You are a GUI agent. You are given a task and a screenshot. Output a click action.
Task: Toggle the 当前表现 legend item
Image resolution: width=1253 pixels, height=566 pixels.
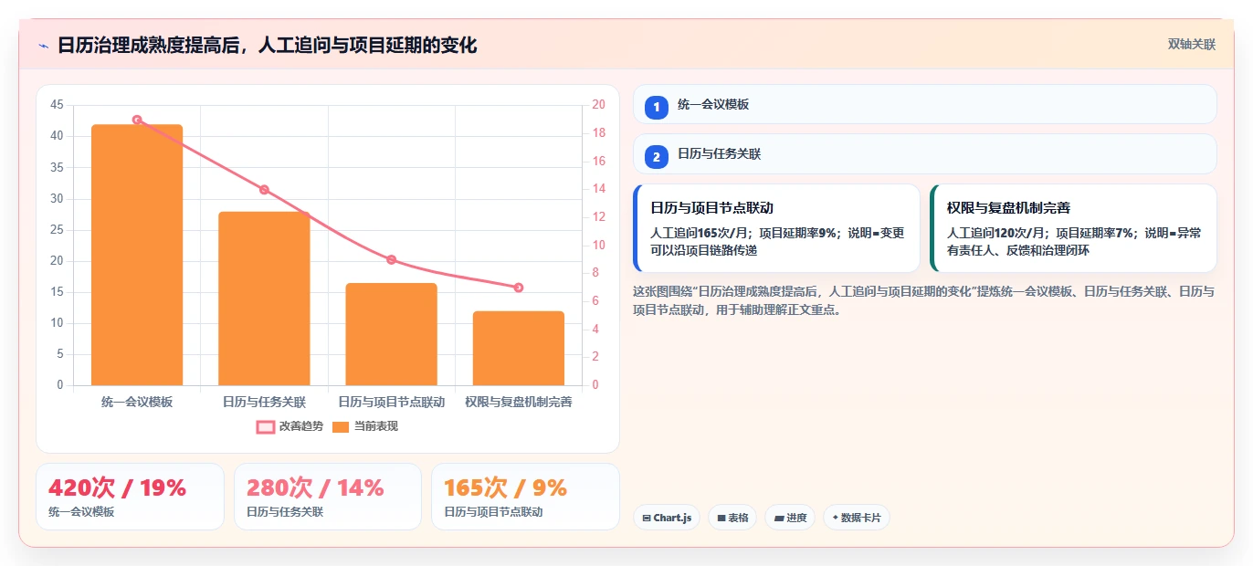365,426
